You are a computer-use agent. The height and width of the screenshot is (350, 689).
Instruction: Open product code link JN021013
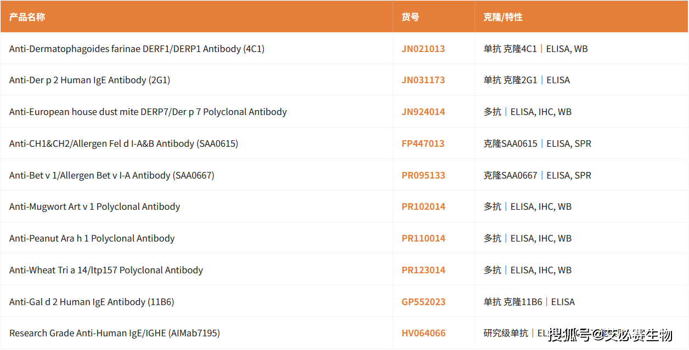coord(423,49)
